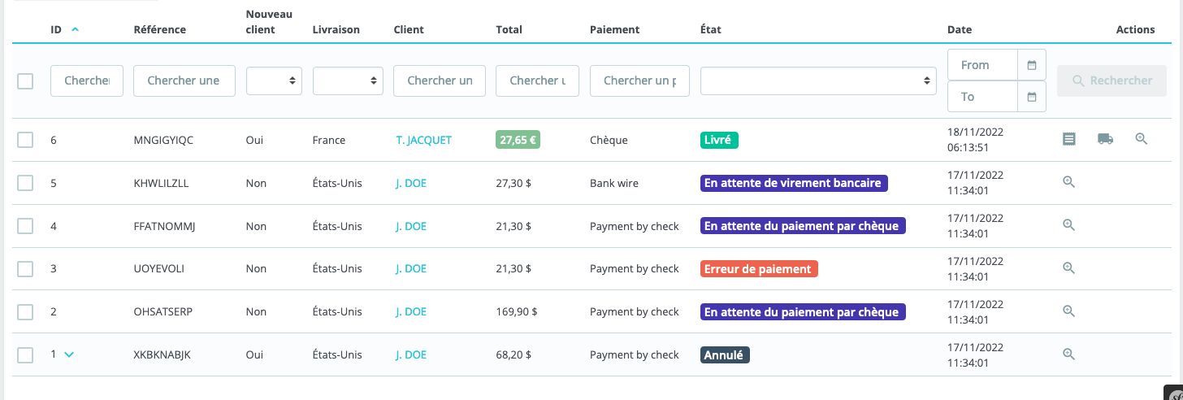Click the Bank wire payment cell
This screenshot has height=400, width=1183.
[x=614, y=183]
